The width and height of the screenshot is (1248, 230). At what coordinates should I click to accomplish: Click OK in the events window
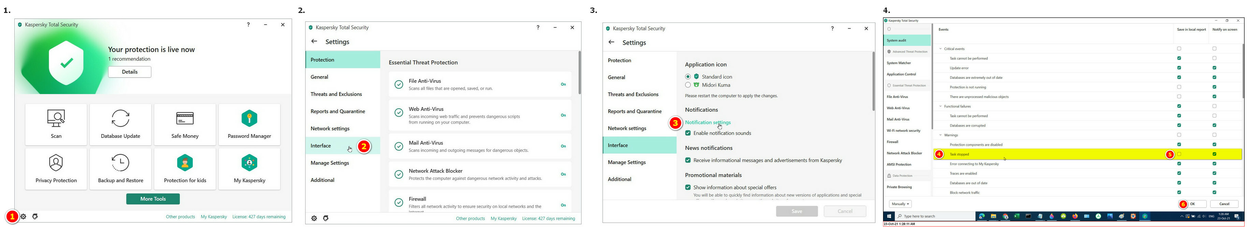pyautogui.click(x=1193, y=204)
